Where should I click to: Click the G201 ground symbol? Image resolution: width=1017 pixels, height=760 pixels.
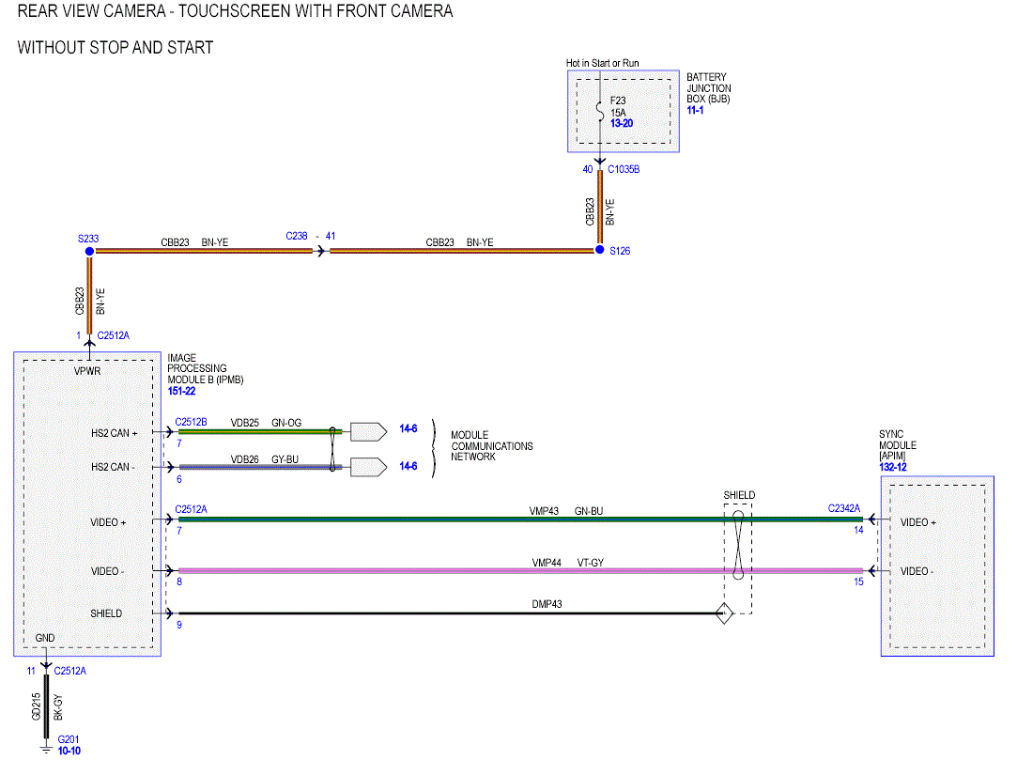tap(46, 750)
